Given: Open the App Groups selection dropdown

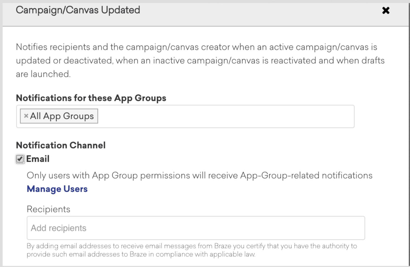Looking at the screenshot, I should click(x=223, y=116).
